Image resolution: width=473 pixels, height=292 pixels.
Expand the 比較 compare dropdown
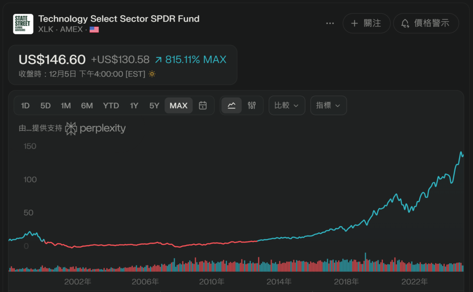click(x=286, y=106)
